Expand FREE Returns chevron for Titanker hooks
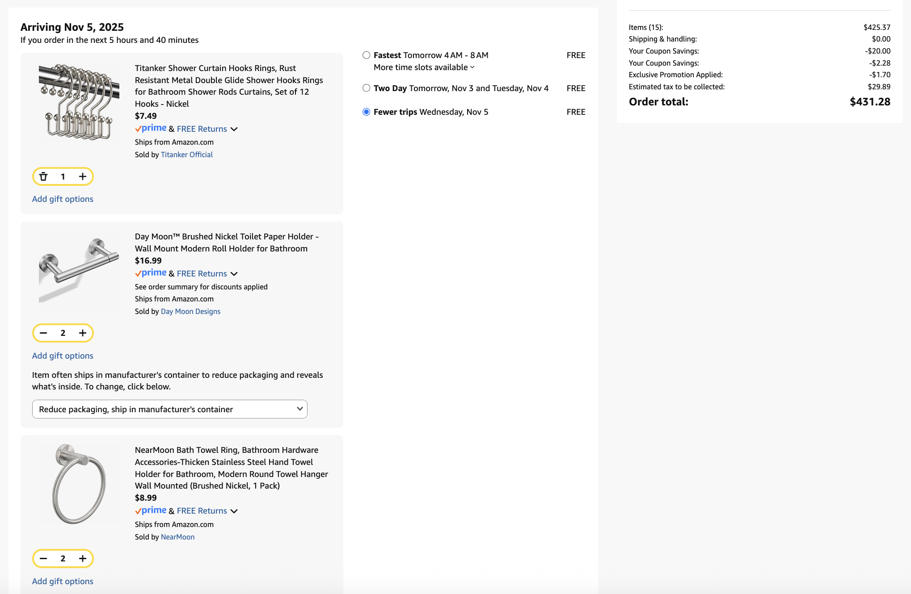The width and height of the screenshot is (911, 594). click(x=234, y=129)
